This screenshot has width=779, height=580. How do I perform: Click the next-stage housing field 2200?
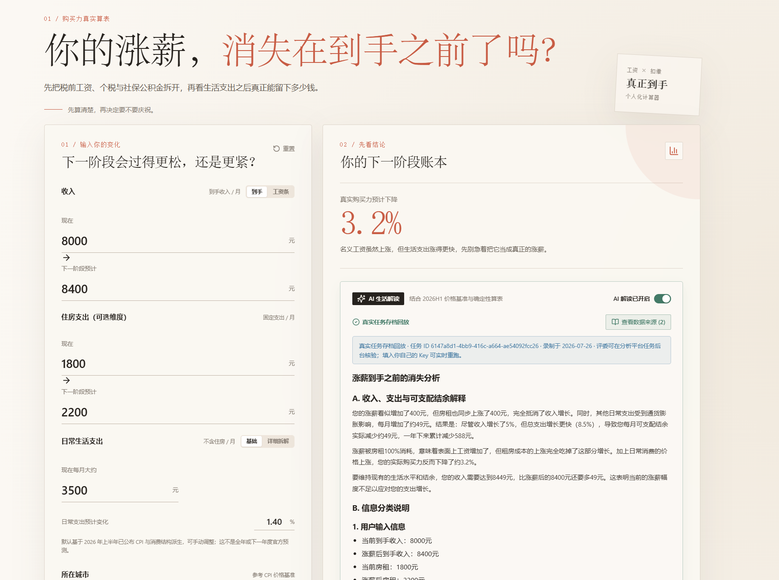coord(178,412)
